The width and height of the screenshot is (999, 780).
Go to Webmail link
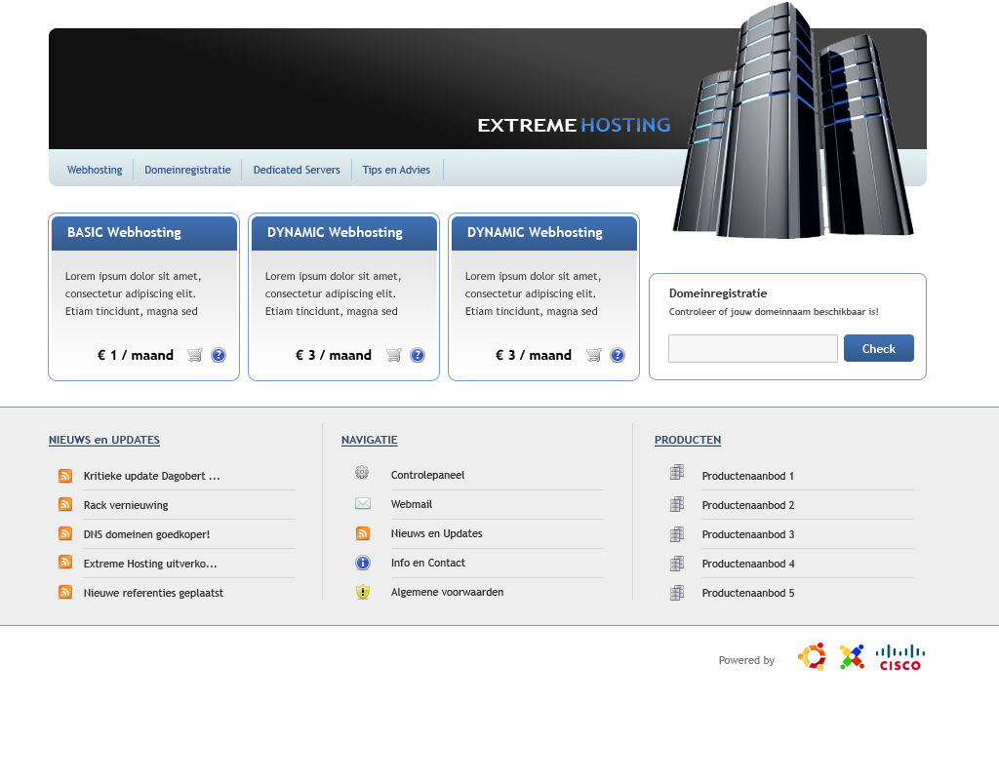(x=412, y=504)
